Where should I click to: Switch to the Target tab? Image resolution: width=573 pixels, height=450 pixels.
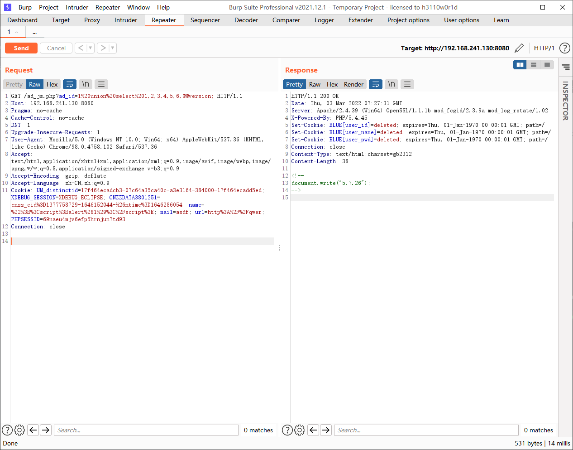coord(61,20)
